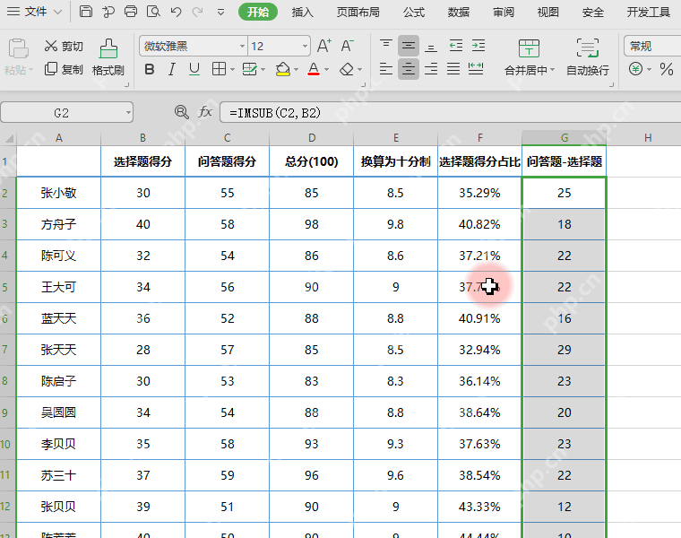The width and height of the screenshot is (681, 538).
Task: Click the formula bar showing =IMSUB(C2,B2)
Action: 451,113
